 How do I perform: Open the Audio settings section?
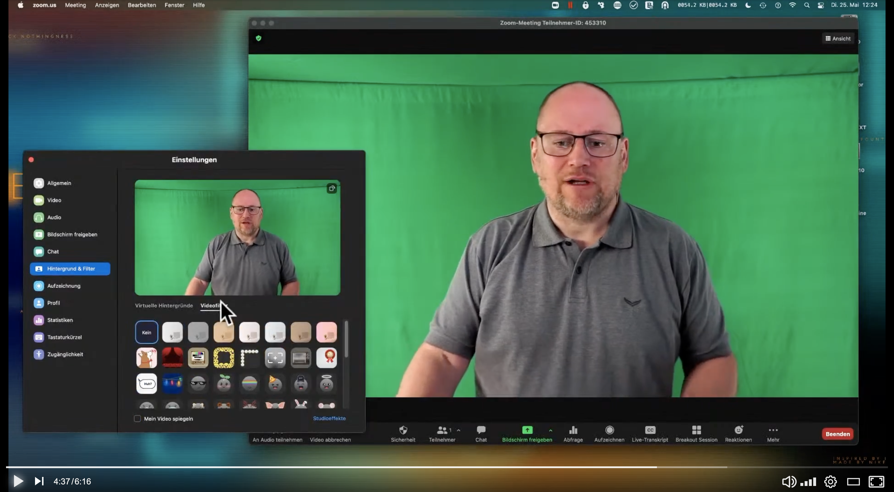coord(54,217)
